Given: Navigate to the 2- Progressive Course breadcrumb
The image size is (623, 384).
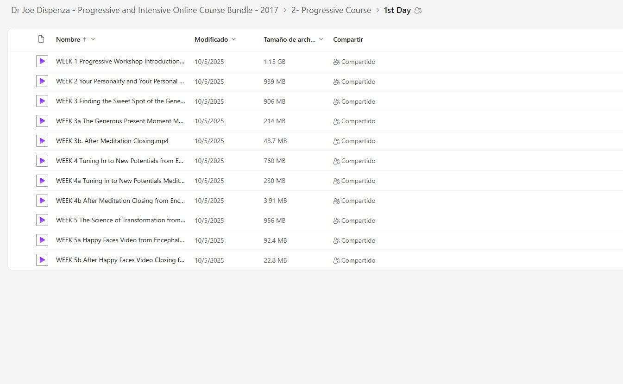Looking at the screenshot, I should click(331, 10).
